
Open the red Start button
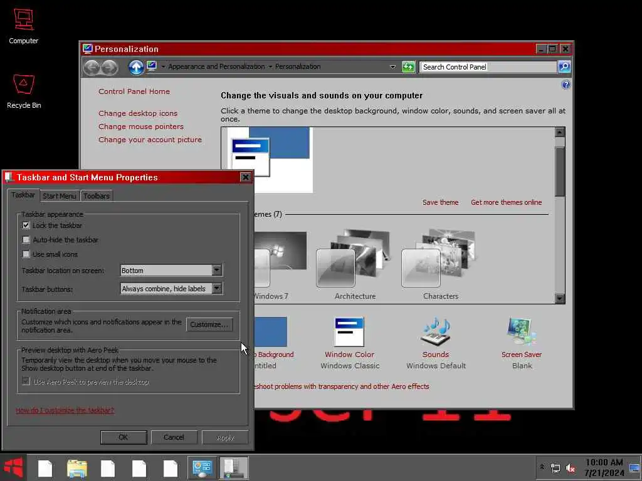(13, 467)
